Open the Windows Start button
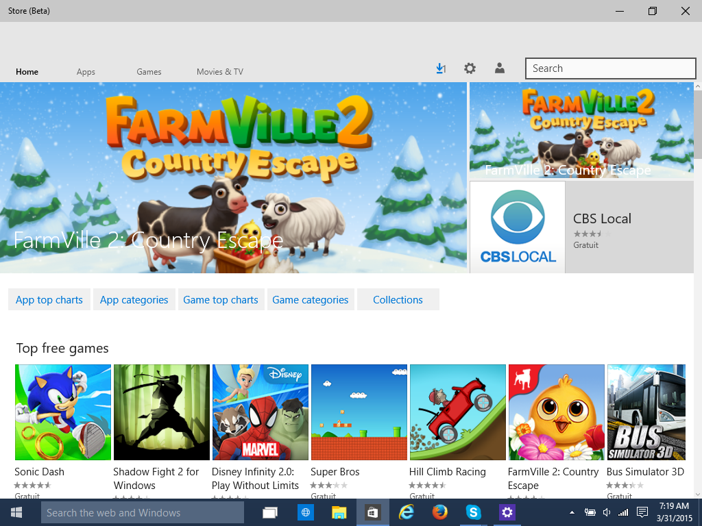Viewport: 702px width, 526px height. click(16, 512)
